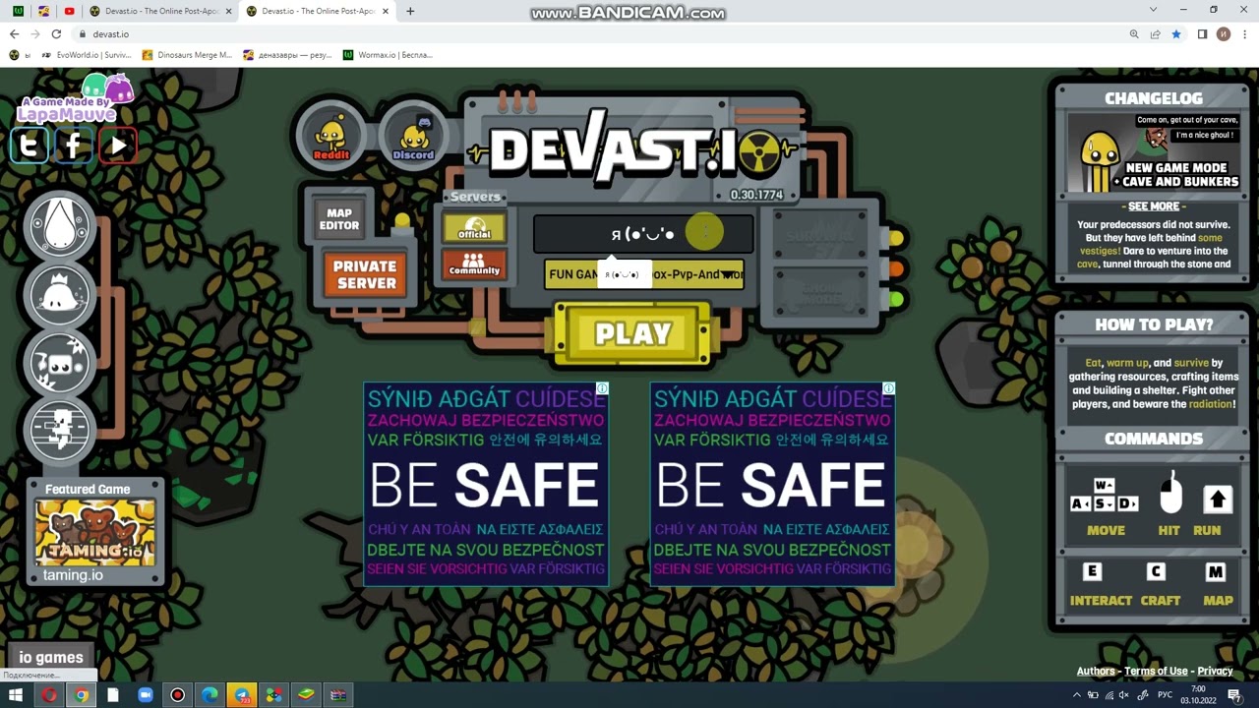
Task: Select the water-drop ghoul skin circle
Action: click(60, 226)
